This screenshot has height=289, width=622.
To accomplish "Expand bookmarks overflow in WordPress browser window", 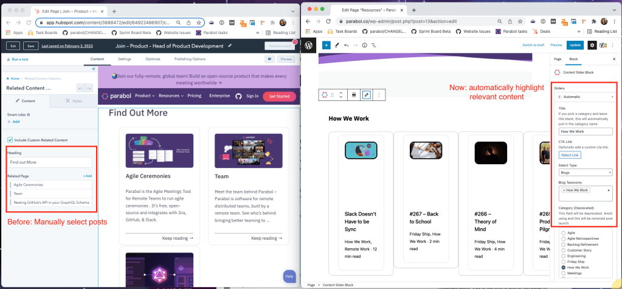I will tap(580, 32).
